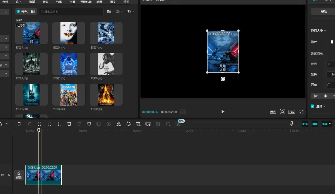Click the timeline playhead marker

[x=39, y=130]
